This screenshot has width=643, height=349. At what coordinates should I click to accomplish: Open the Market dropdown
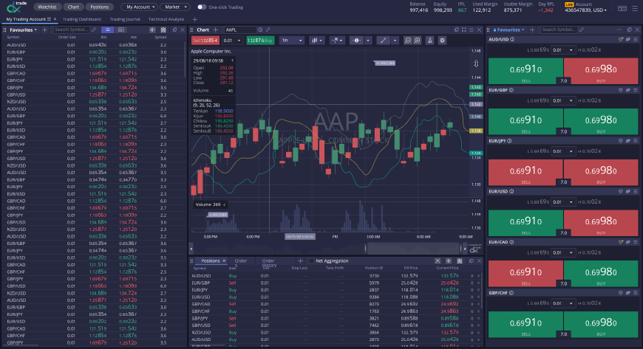(x=175, y=7)
